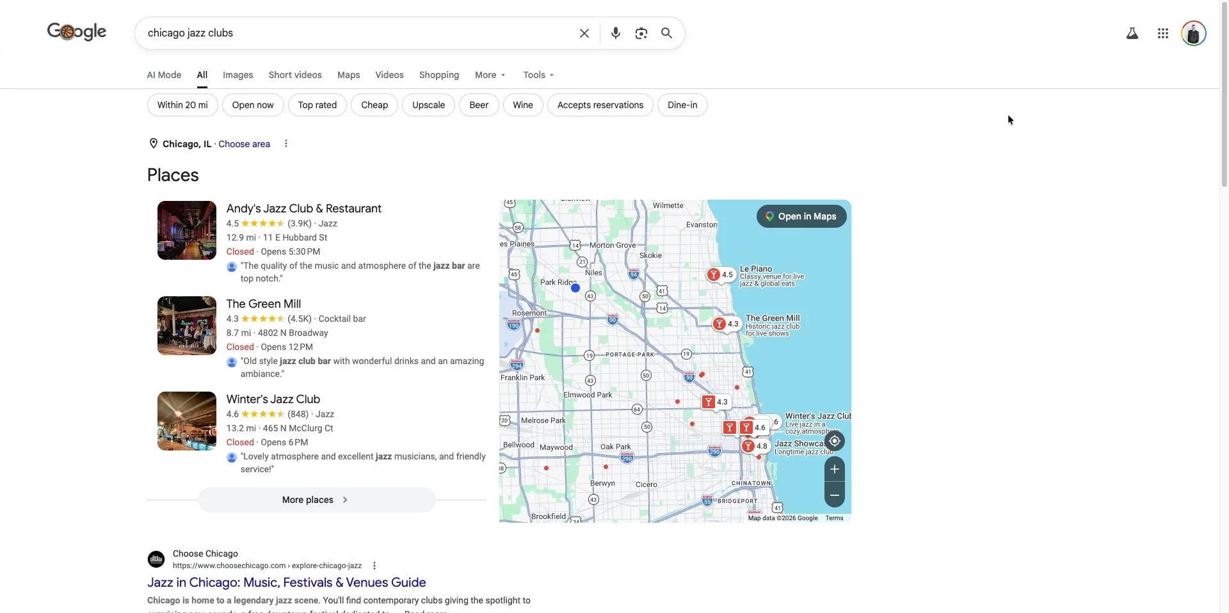Start voice search with the microphone icon
This screenshot has height=613, width=1229.
615,33
